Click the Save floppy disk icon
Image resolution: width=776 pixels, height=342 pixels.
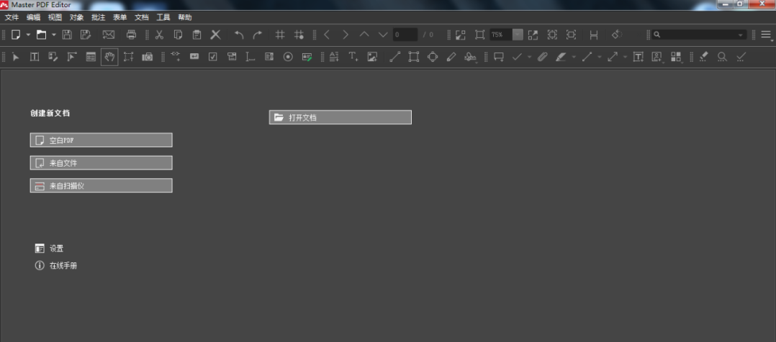click(67, 34)
